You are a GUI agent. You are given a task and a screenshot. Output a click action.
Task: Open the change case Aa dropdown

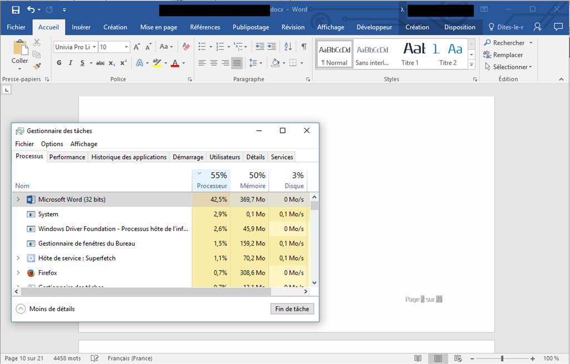coord(166,47)
